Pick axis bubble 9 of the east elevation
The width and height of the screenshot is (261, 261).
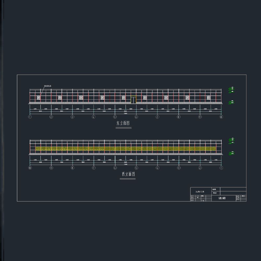pos(200,117)
